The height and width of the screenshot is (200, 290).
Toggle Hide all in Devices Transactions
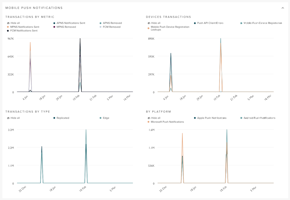(x=154, y=23)
